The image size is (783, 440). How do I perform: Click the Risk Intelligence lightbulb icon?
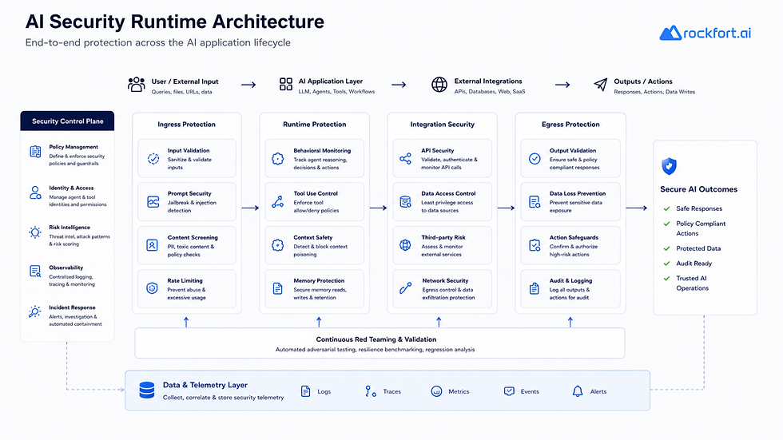[35, 232]
